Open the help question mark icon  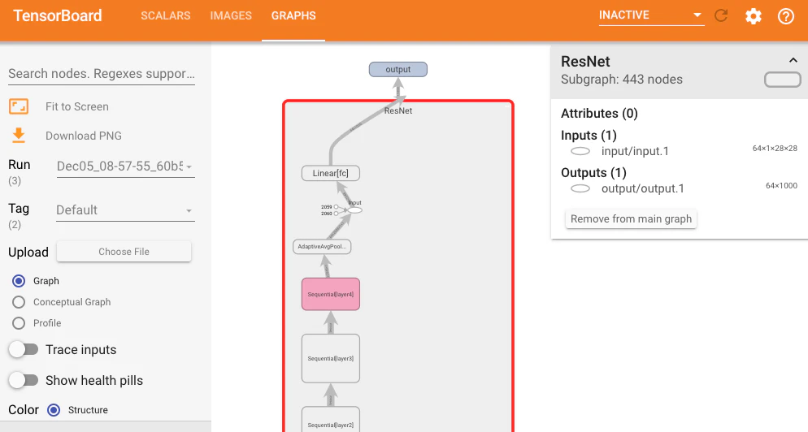(785, 16)
